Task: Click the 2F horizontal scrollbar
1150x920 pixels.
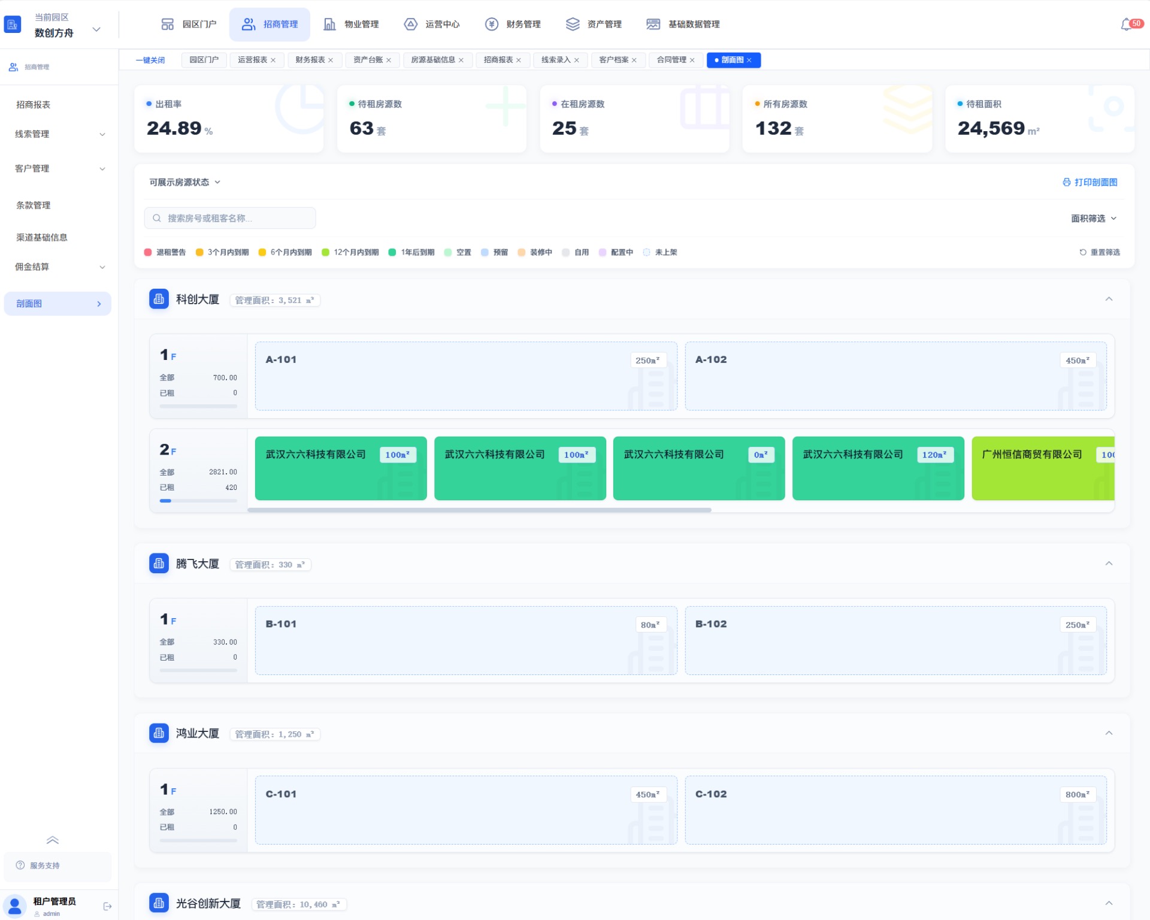Action: click(x=479, y=510)
